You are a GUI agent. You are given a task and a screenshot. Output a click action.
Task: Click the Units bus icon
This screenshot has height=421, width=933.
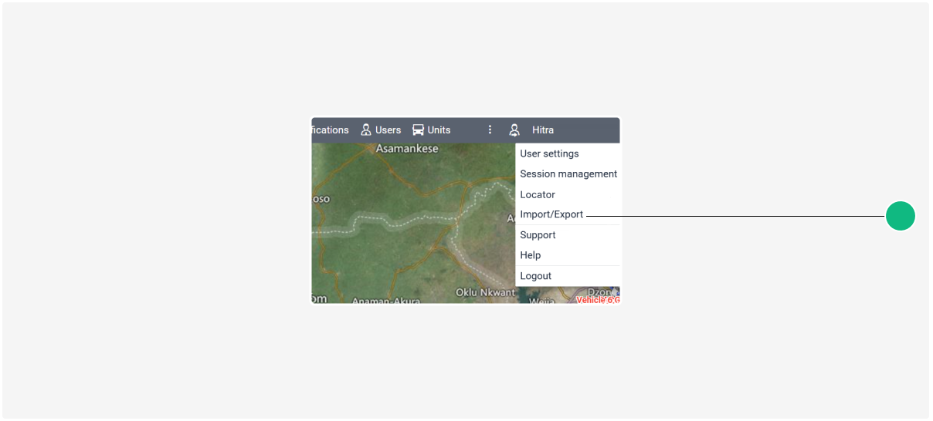pos(418,130)
